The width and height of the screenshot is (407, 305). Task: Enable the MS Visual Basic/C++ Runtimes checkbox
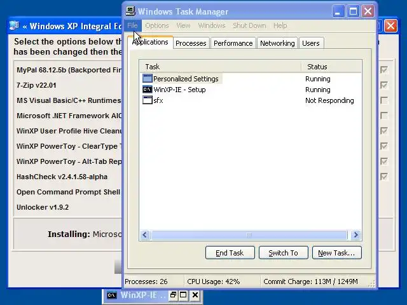pyautogui.click(x=384, y=100)
